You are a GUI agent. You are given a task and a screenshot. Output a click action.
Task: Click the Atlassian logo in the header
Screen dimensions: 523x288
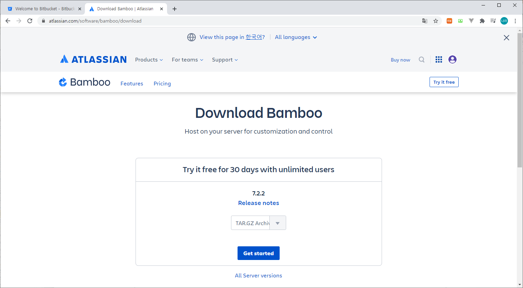[x=93, y=59]
